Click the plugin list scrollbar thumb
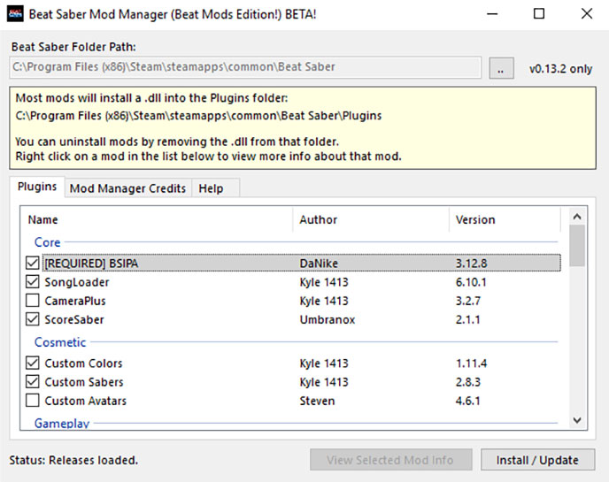The height and width of the screenshot is (482, 609). tap(577, 246)
